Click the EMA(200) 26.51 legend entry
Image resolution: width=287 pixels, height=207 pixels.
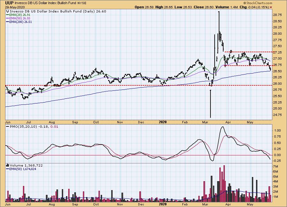tap(20, 22)
